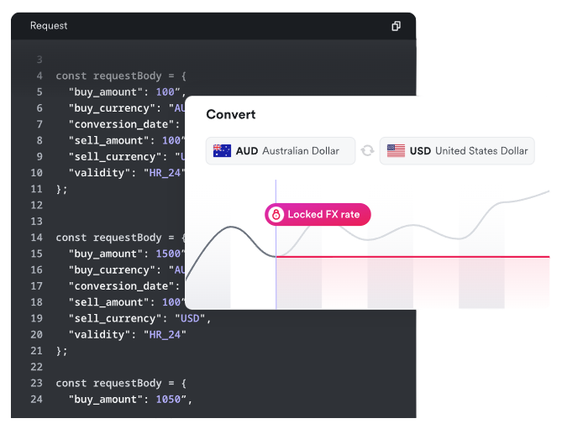The width and height of the screenshot is (562, 429).
Task: Open the USD United States Dollar currency selector
Action: click(456, 151)
